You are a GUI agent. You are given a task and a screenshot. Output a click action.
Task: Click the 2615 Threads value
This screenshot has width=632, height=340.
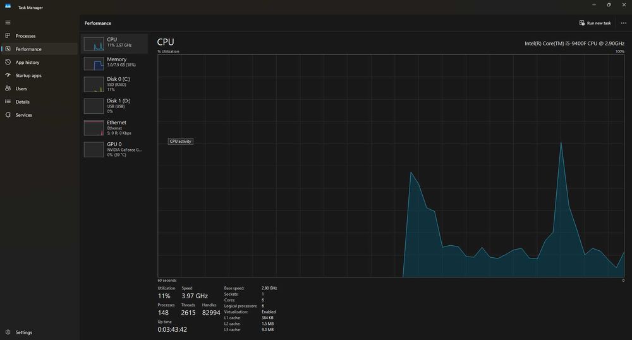[188, 313]
